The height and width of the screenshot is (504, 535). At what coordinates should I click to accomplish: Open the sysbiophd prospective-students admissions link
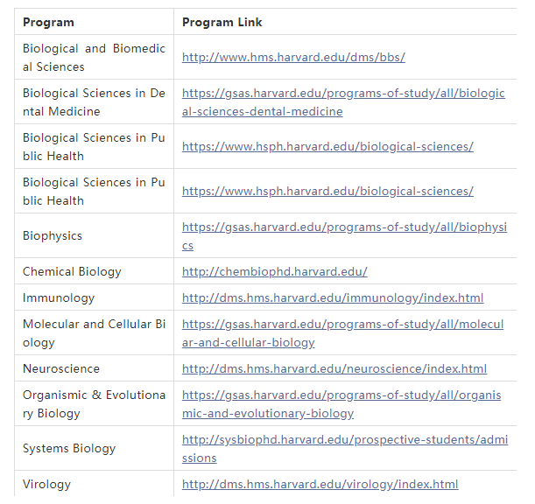[x=345, y=449]
